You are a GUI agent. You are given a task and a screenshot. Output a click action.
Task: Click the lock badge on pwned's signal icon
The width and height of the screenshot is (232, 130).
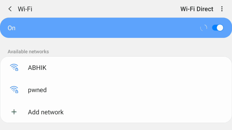coord(17,92)
